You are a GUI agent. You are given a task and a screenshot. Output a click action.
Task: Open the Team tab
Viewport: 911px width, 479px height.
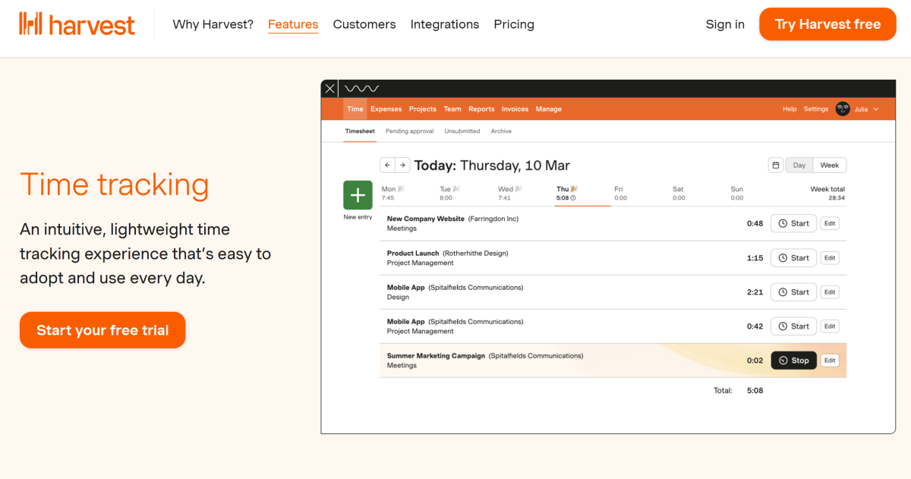452,109
